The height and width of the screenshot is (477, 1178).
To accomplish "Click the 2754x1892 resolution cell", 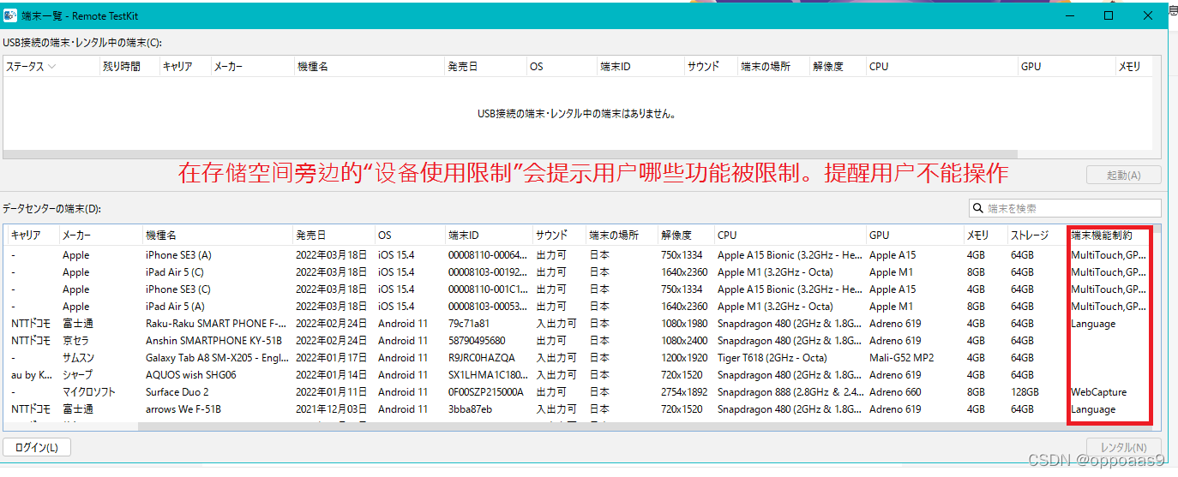I will [684, 392].
